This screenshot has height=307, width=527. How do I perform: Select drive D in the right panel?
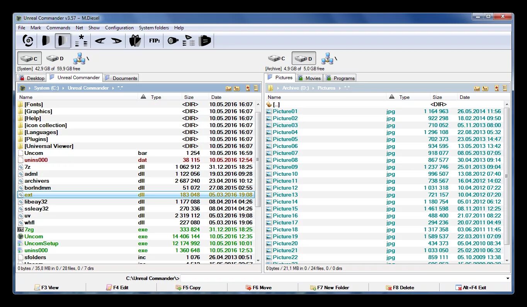point(304,58)
